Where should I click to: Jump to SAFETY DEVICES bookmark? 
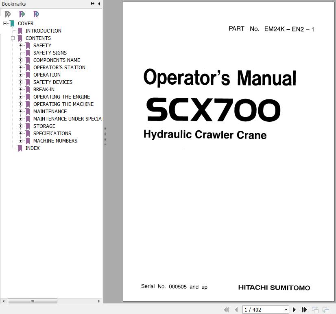pyautogui.click(x=53, y=82)
